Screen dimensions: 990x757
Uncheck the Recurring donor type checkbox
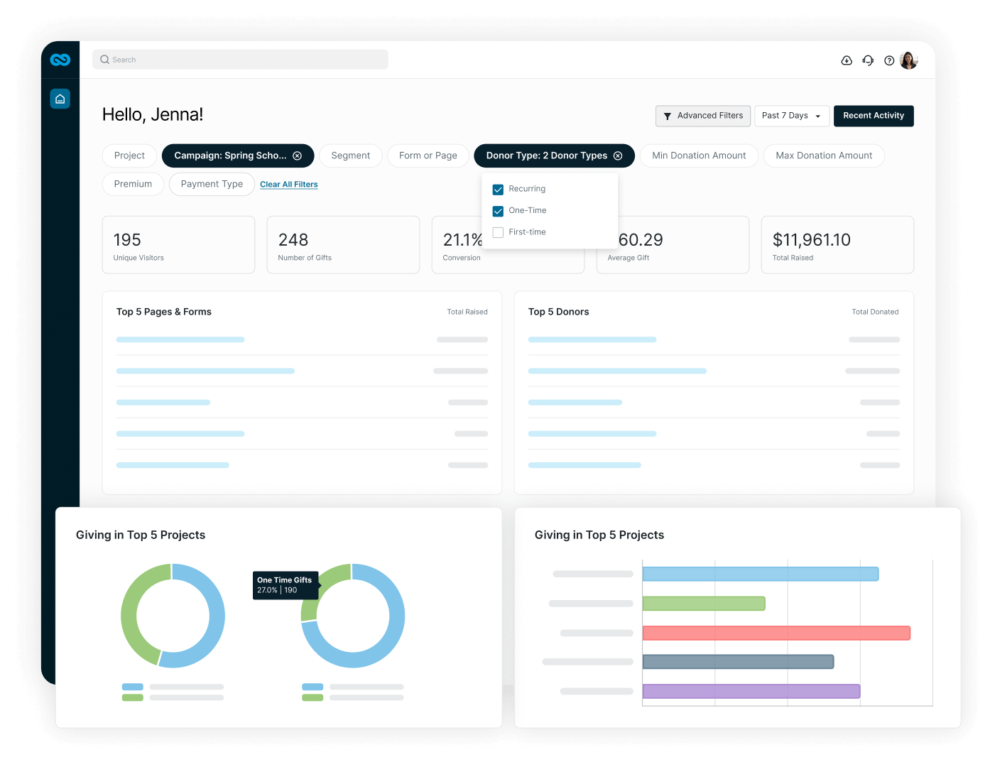coord(499,190)
